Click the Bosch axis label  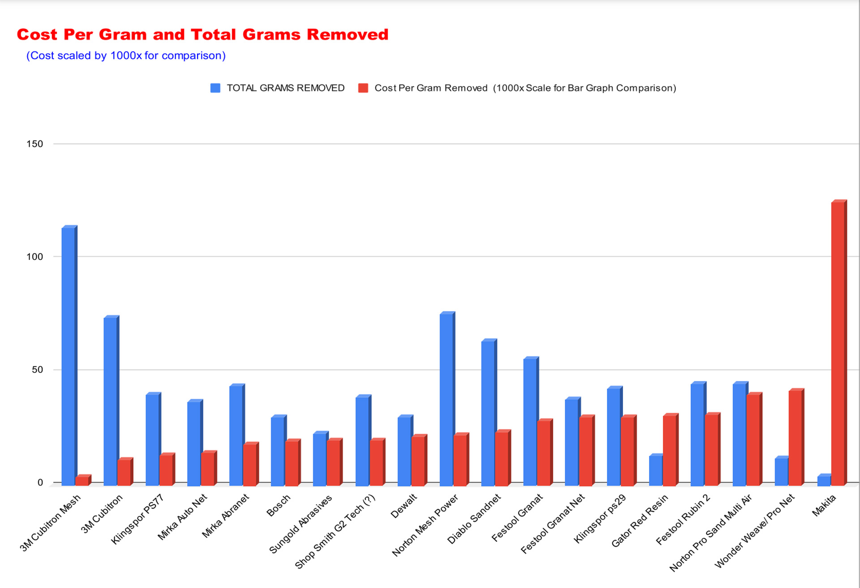(278, 505)
